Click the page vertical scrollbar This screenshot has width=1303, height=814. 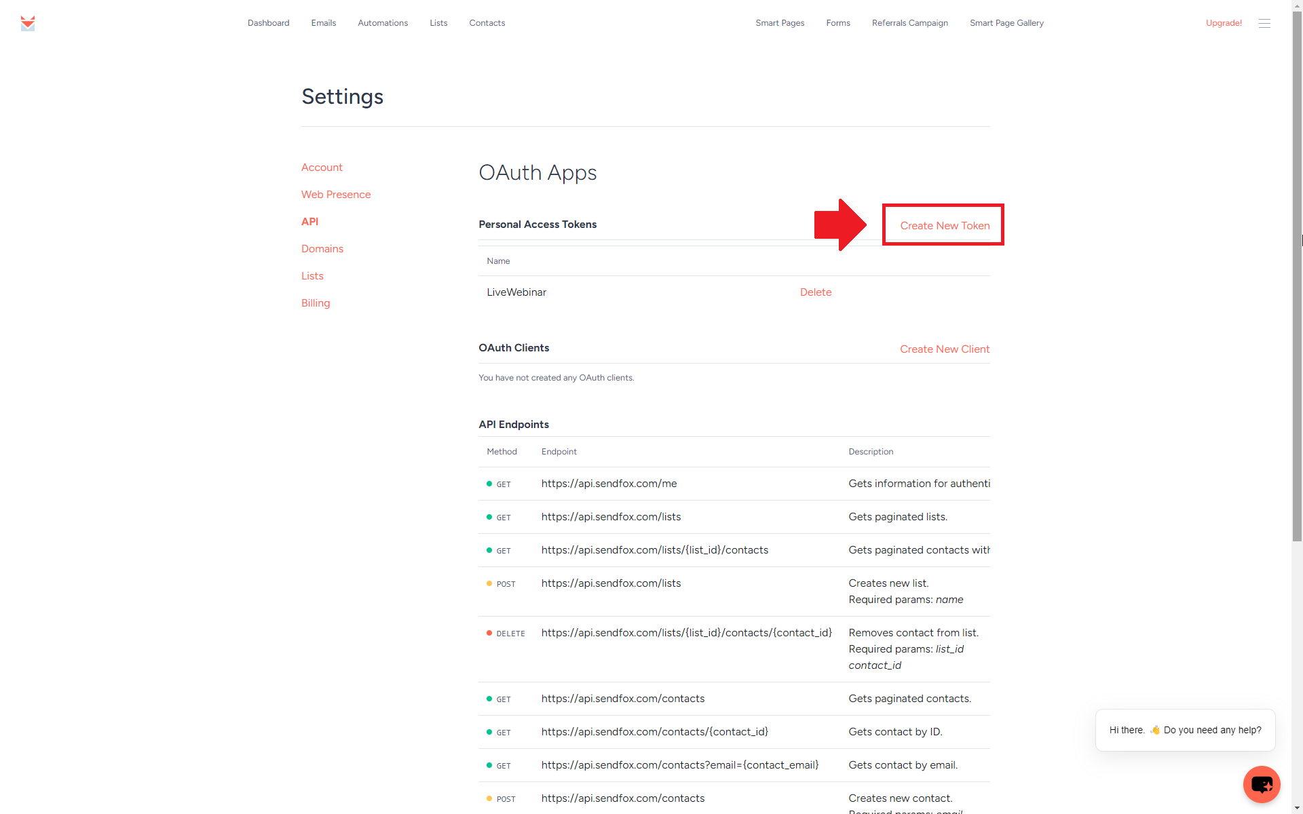pos(1297,271)
